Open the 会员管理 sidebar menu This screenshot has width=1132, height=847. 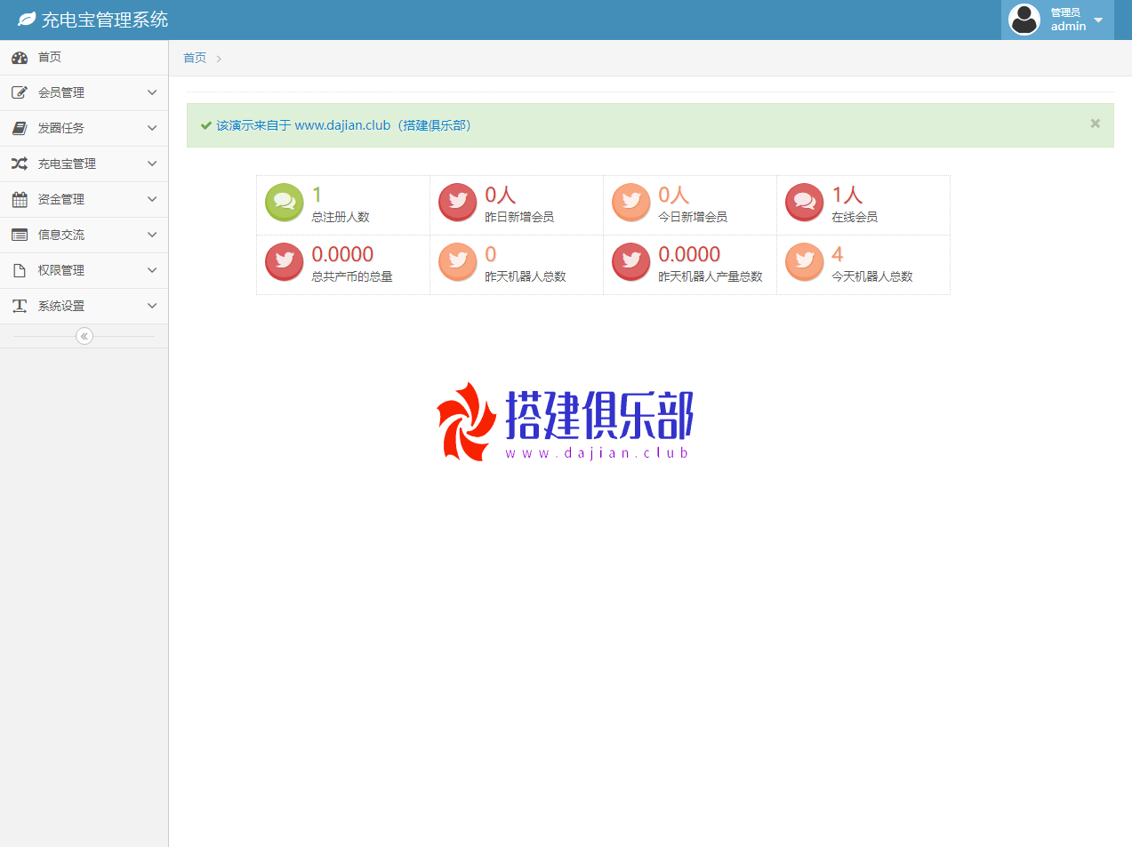(84, 93)
